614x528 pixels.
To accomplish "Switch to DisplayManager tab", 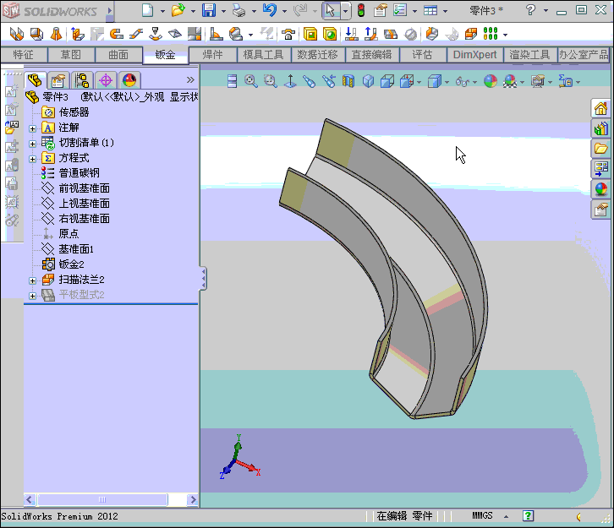I will point(129,80).
